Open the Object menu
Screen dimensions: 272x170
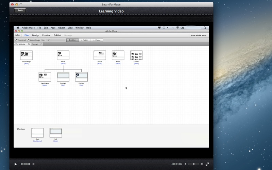[62, 28]
